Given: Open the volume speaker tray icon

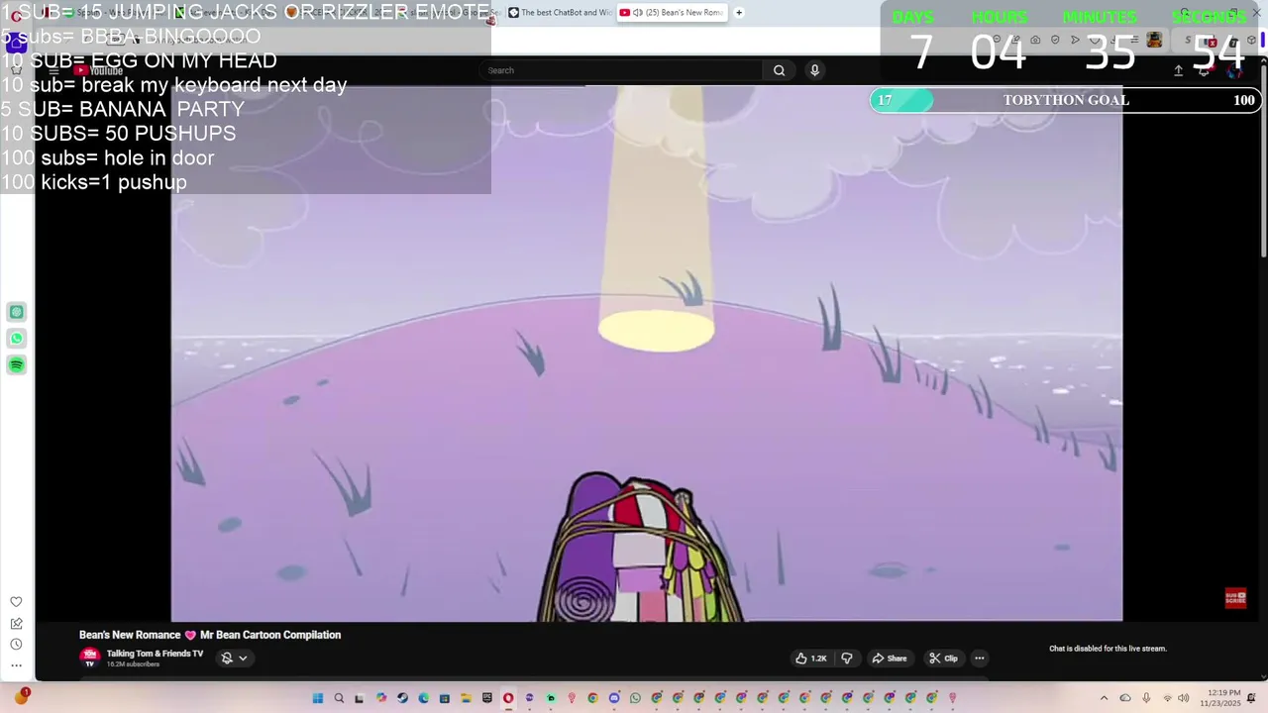Looking at the screenshot, I should [1184, 698].
